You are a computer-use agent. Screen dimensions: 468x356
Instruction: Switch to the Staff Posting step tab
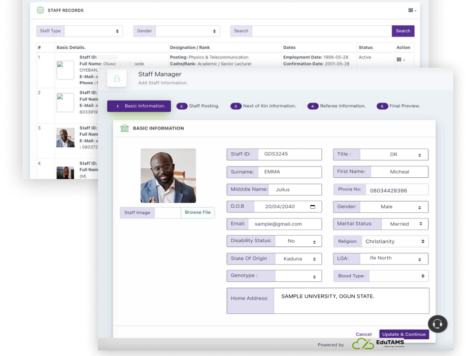pos(198,106)
